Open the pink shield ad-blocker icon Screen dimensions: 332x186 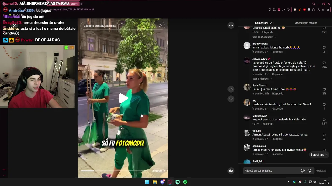(279, 10)
